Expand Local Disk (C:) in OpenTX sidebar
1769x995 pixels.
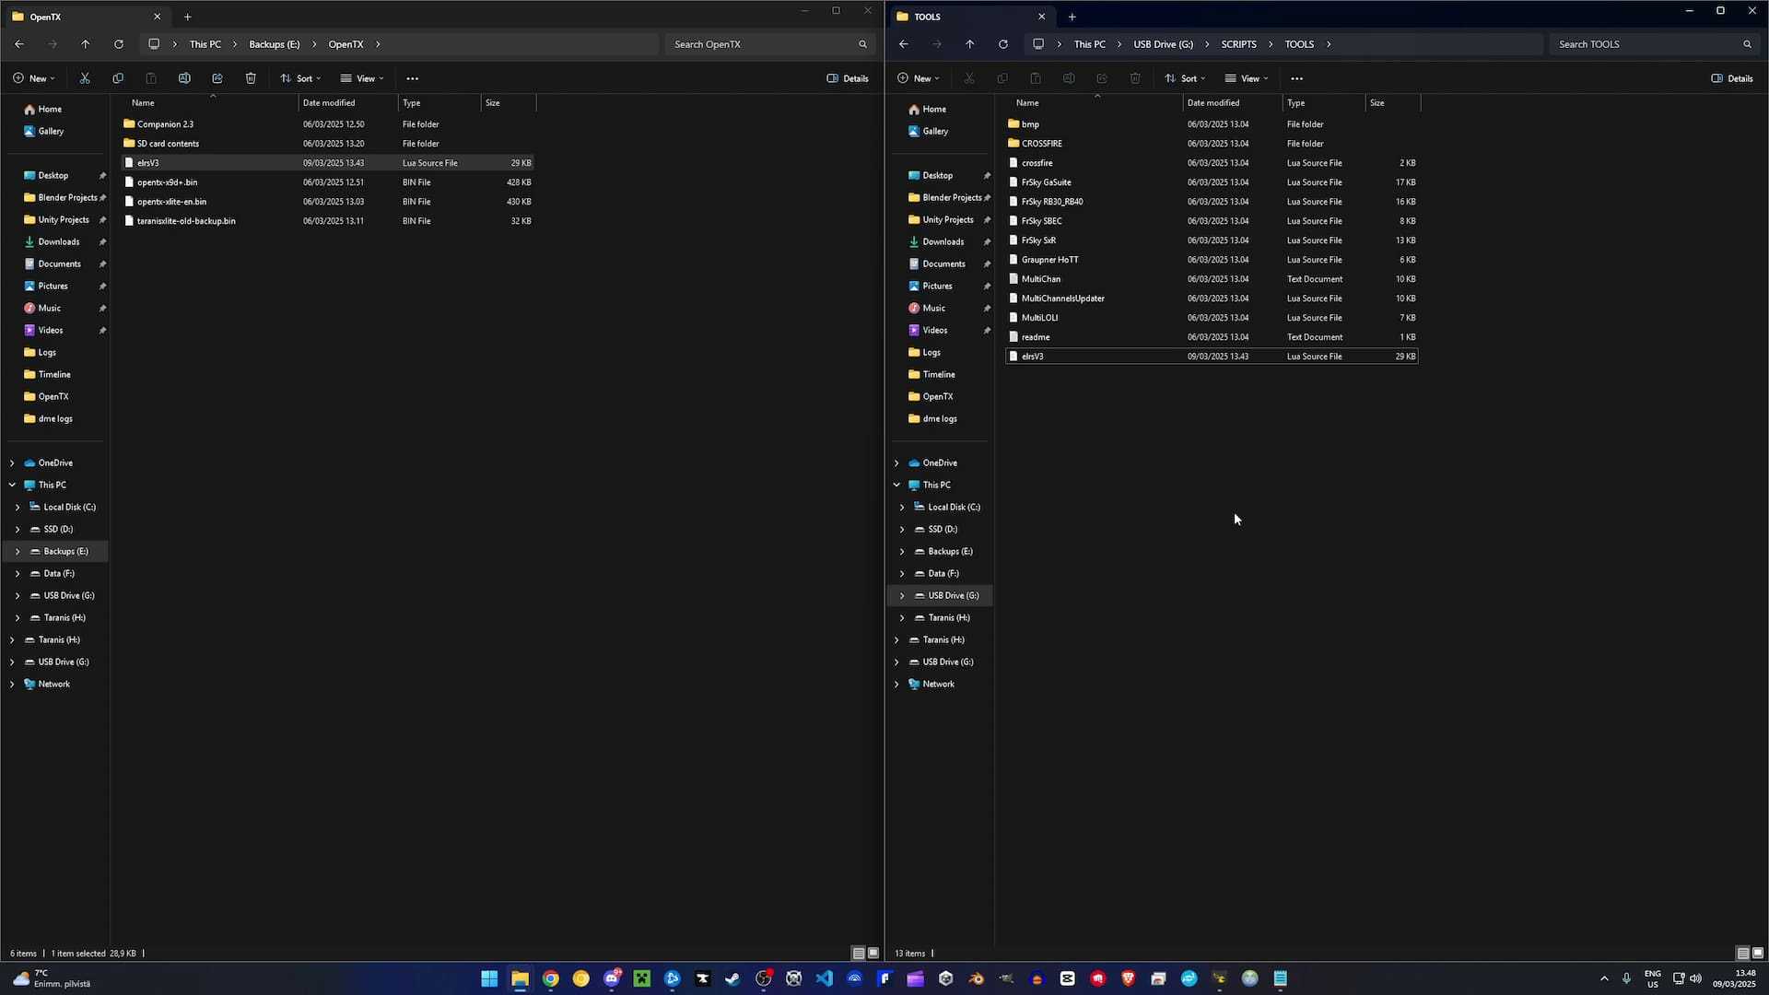coord(18,507)
